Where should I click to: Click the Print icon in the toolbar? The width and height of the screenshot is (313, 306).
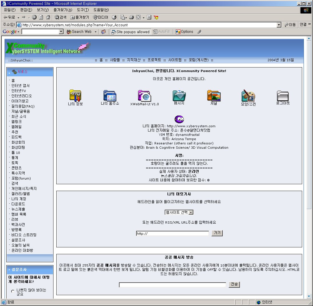click(131, 17)
